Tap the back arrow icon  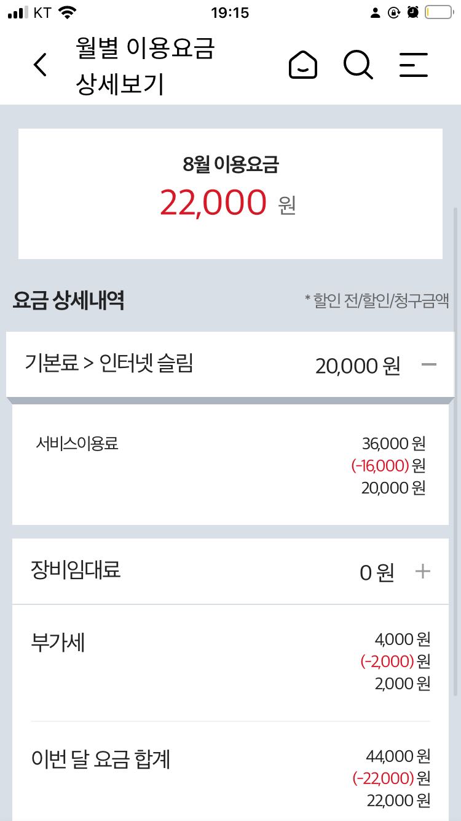pyautogui.click(x=40, y=65)
